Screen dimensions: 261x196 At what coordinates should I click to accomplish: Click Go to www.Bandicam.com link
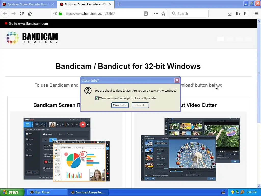click(x=28, y=23)
